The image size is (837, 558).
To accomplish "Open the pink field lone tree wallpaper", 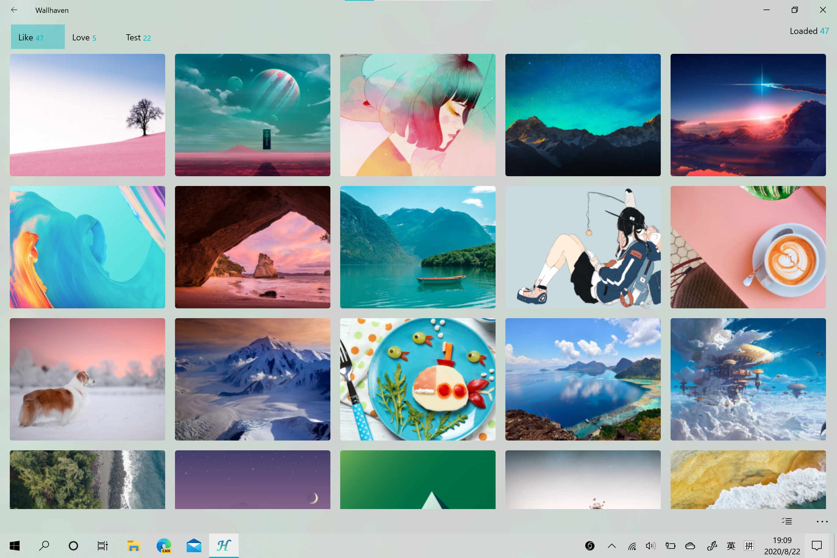I will 87,115.
